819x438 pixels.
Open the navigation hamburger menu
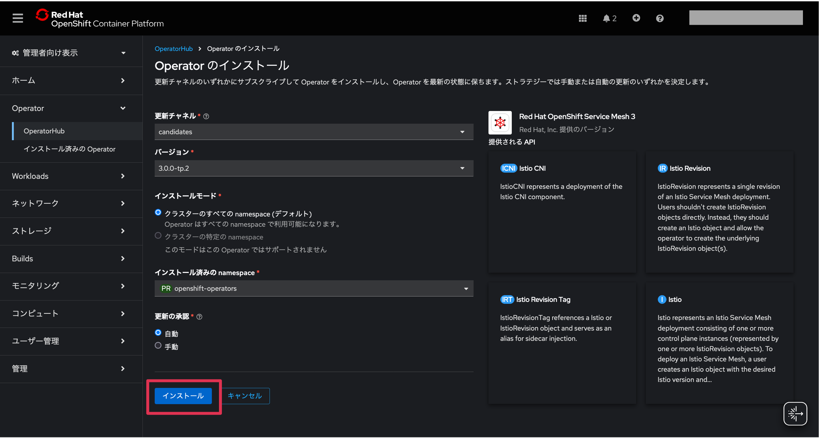click(18, 18)
